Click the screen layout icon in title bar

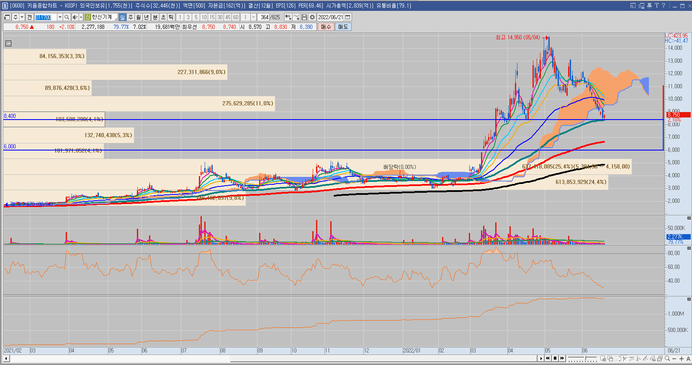click(633, 5)
